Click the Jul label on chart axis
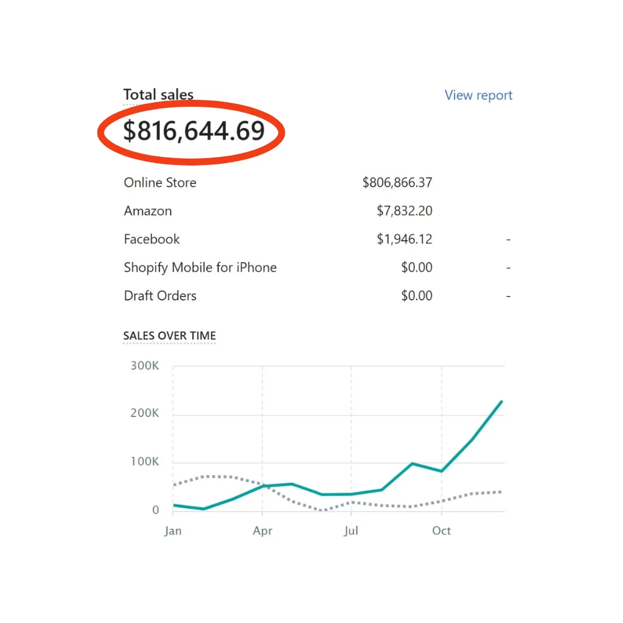The width and height of the screenshot is (623, 623). 351,531
